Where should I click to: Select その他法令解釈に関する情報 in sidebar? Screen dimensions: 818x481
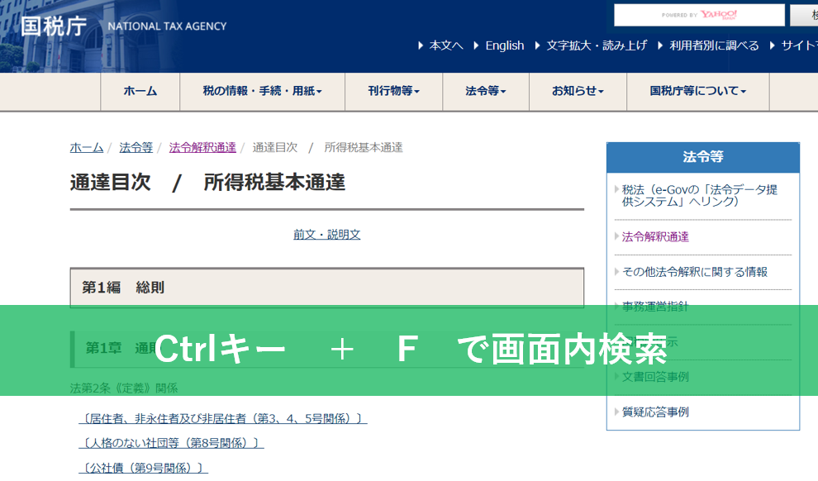coord(694,271)
